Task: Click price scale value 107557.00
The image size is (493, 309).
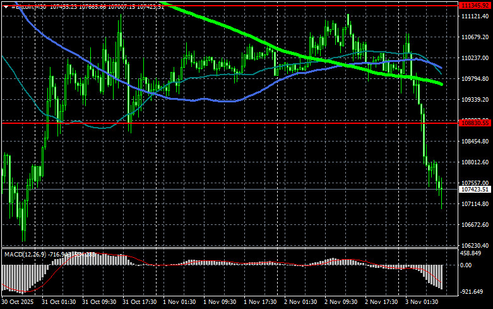Action: point(475,183)
